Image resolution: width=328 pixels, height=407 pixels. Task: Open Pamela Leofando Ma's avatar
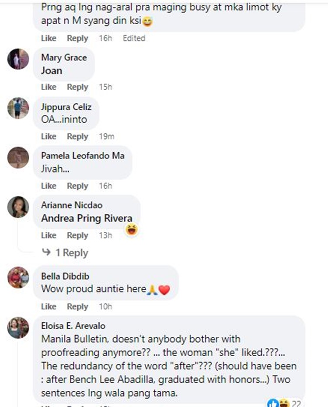click(x=18, y=157)
